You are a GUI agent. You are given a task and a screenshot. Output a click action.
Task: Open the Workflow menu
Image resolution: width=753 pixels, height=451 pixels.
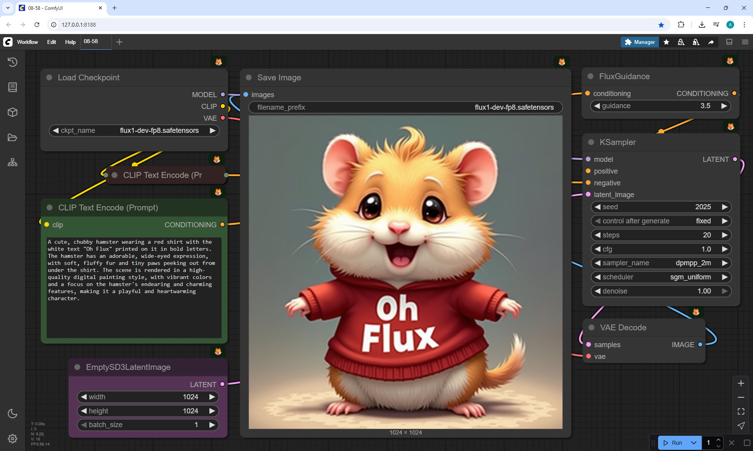click(27, 42)
